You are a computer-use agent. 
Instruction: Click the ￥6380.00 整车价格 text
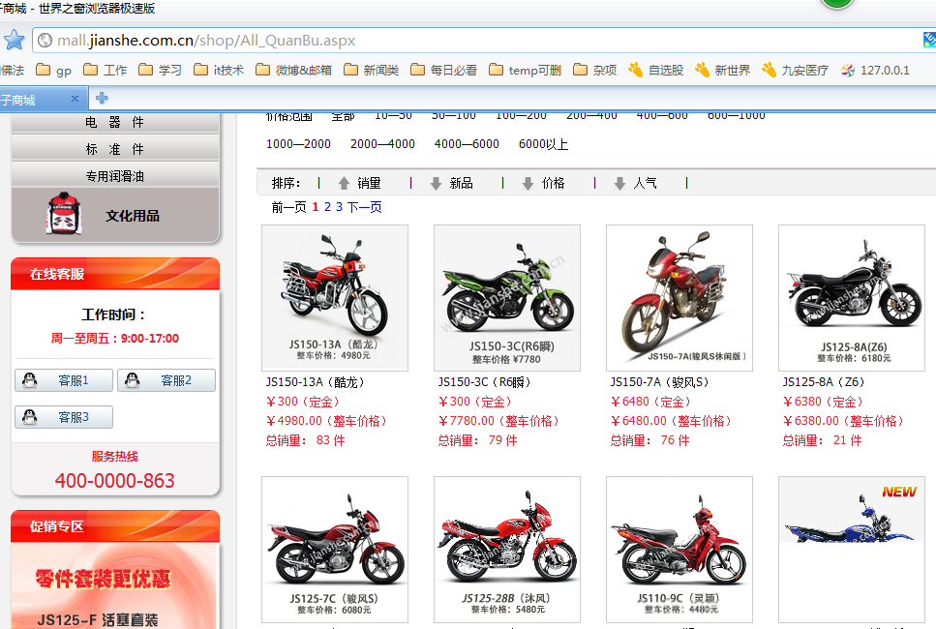point(843,421)
